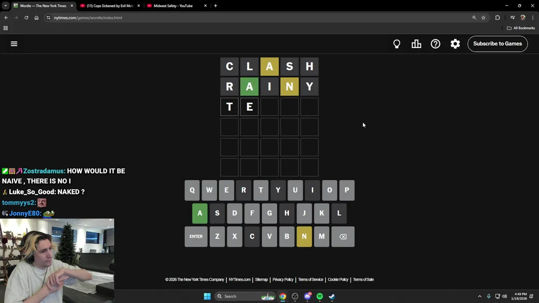Tap the J key on the Wordle keyboard
The height and width of the screenshot is (303, 539).
click(304, 213)
